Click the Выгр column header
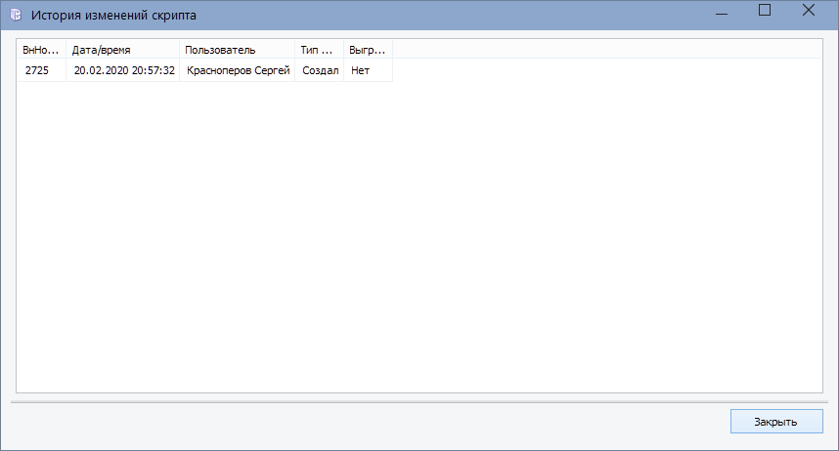This screenshot has width=839, height=451. tap(367, 49)
